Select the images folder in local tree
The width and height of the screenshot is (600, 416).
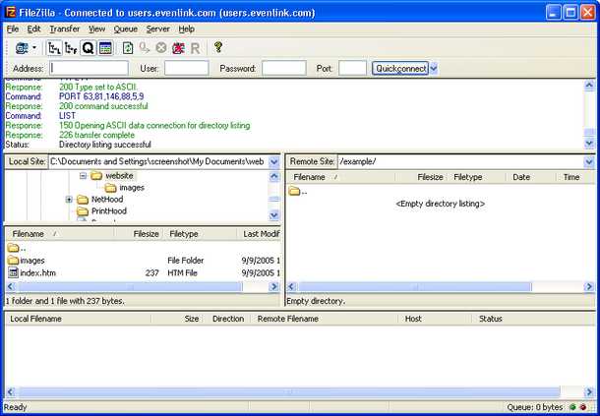click(x=132, y=188)
